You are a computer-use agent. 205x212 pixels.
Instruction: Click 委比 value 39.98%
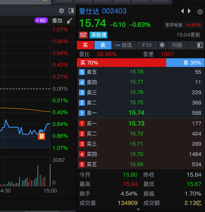[x=107, y=54]
